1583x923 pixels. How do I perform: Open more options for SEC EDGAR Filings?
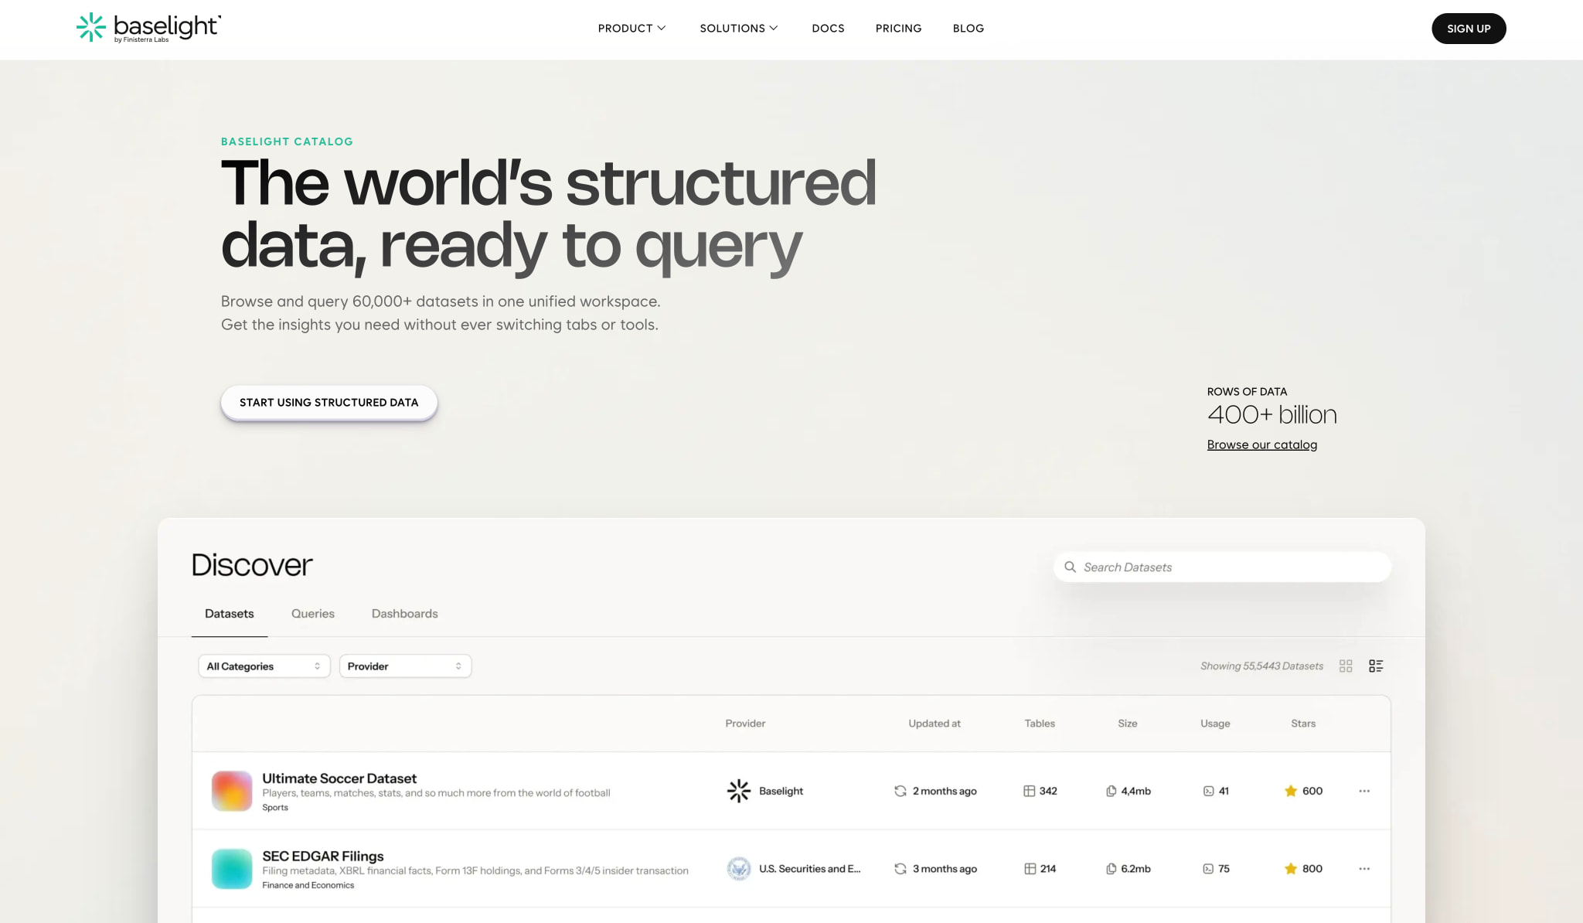point(1364,869)
